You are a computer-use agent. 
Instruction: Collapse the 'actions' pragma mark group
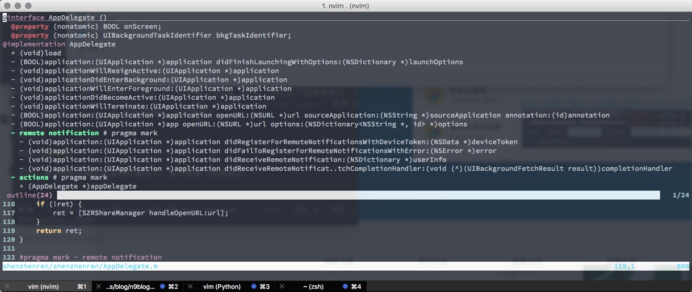[14, 178]
